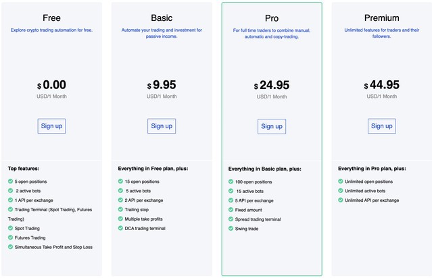
Task: Click the $24.95 Pro price
Action: tap(272, 86)
